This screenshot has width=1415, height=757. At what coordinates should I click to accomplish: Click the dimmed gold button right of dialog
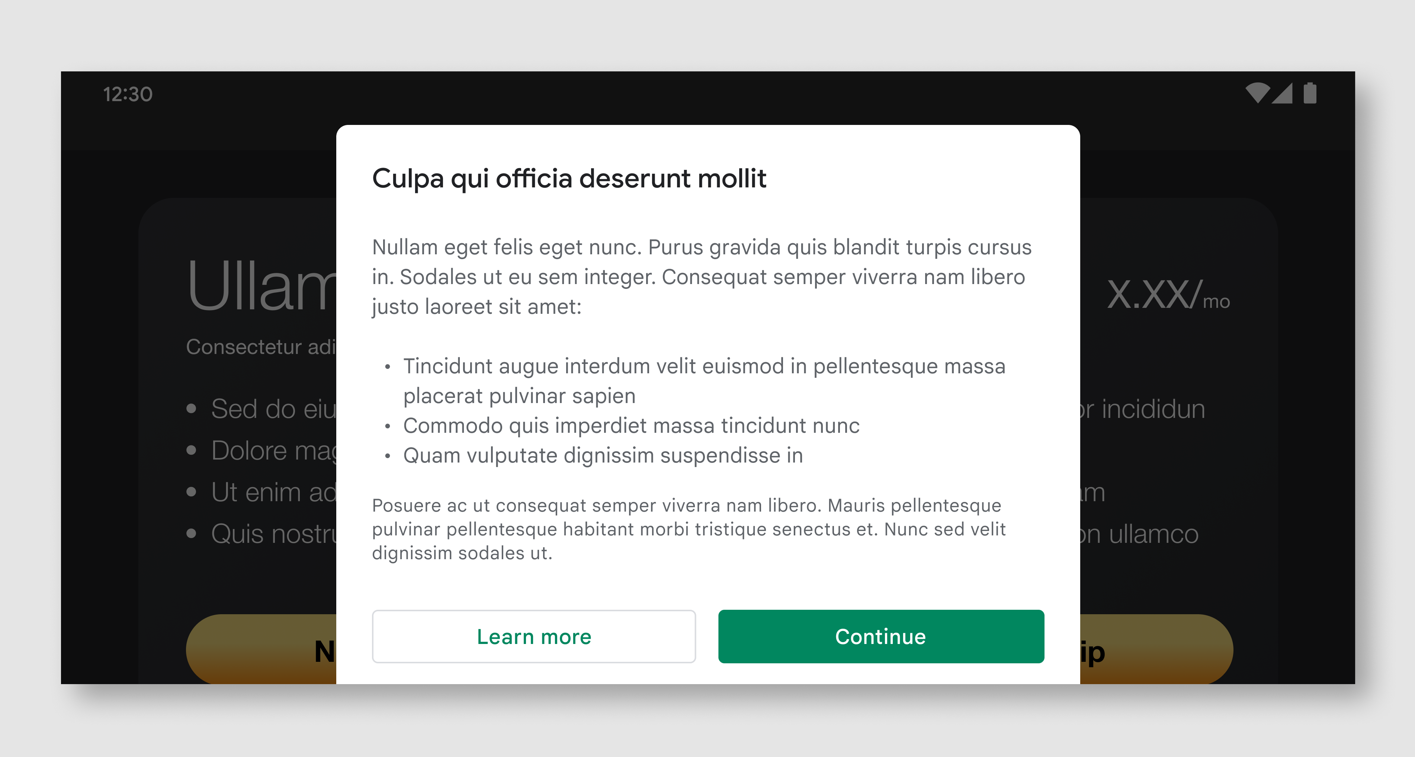(1156, 649)
